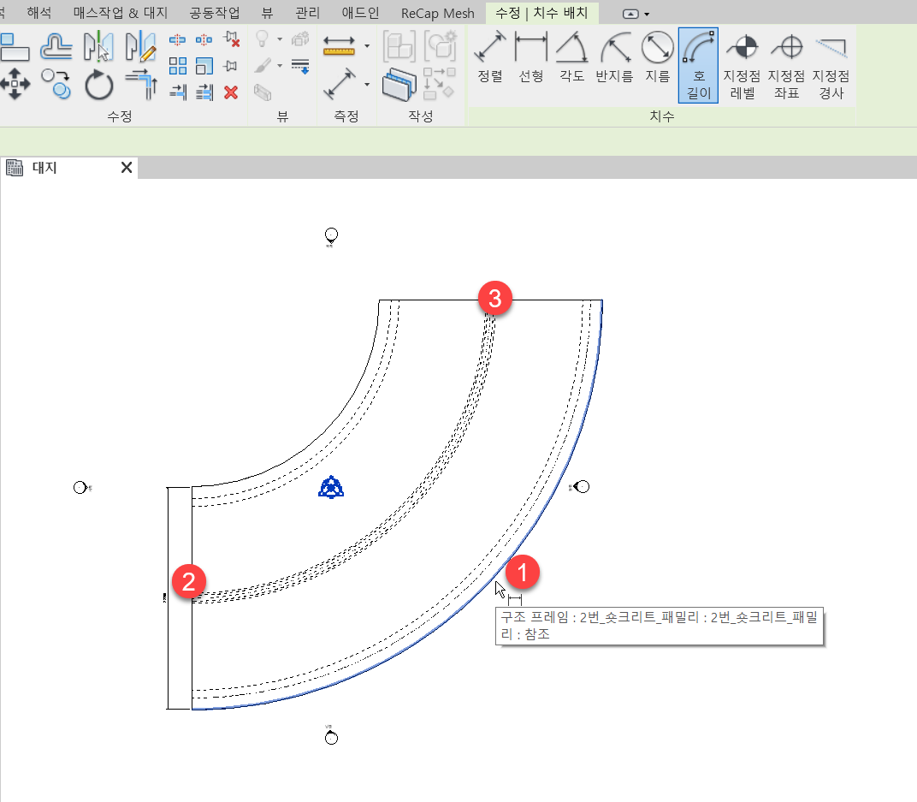
Task: Click the blue survey point marker
Action: [331, 488]
